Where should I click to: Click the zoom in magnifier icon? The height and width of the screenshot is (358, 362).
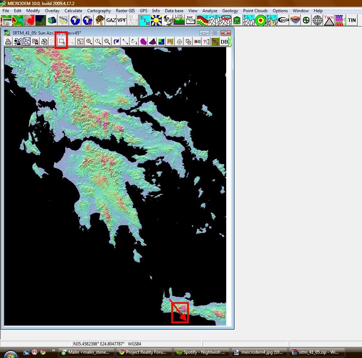89,42
